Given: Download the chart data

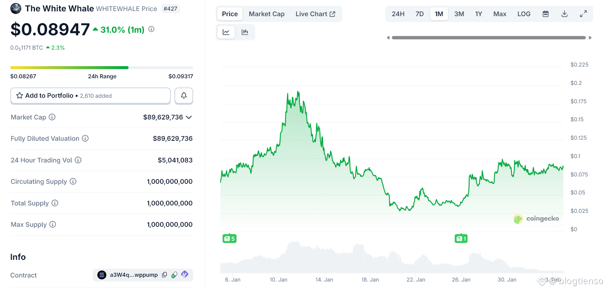Looking at the screenshot, I should pos(564,14).
